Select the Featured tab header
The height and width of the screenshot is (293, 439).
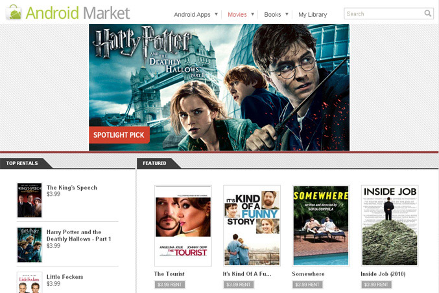click(154, 163)
